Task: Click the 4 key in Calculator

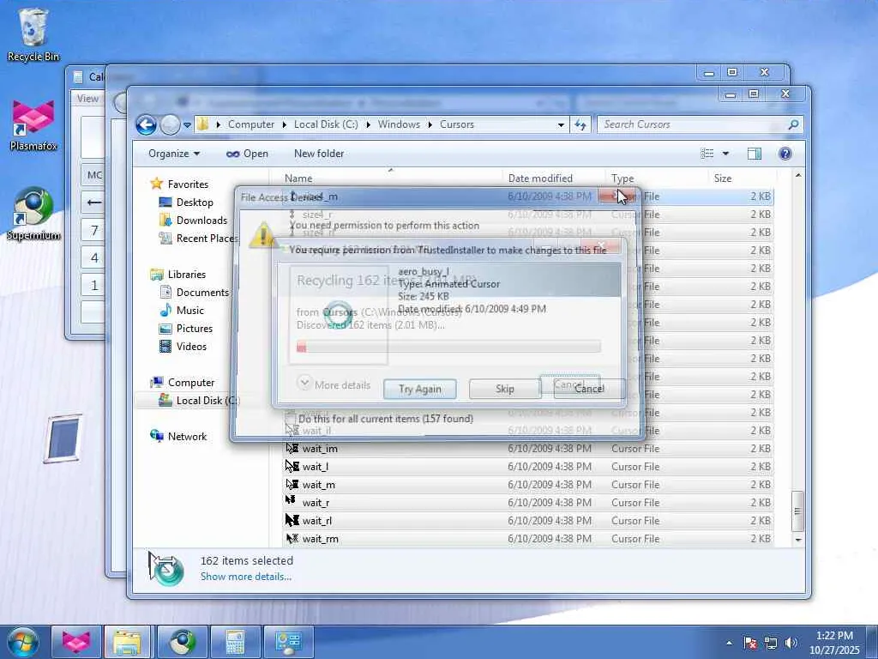Action: pyautogui.click(x=93, y=257)
